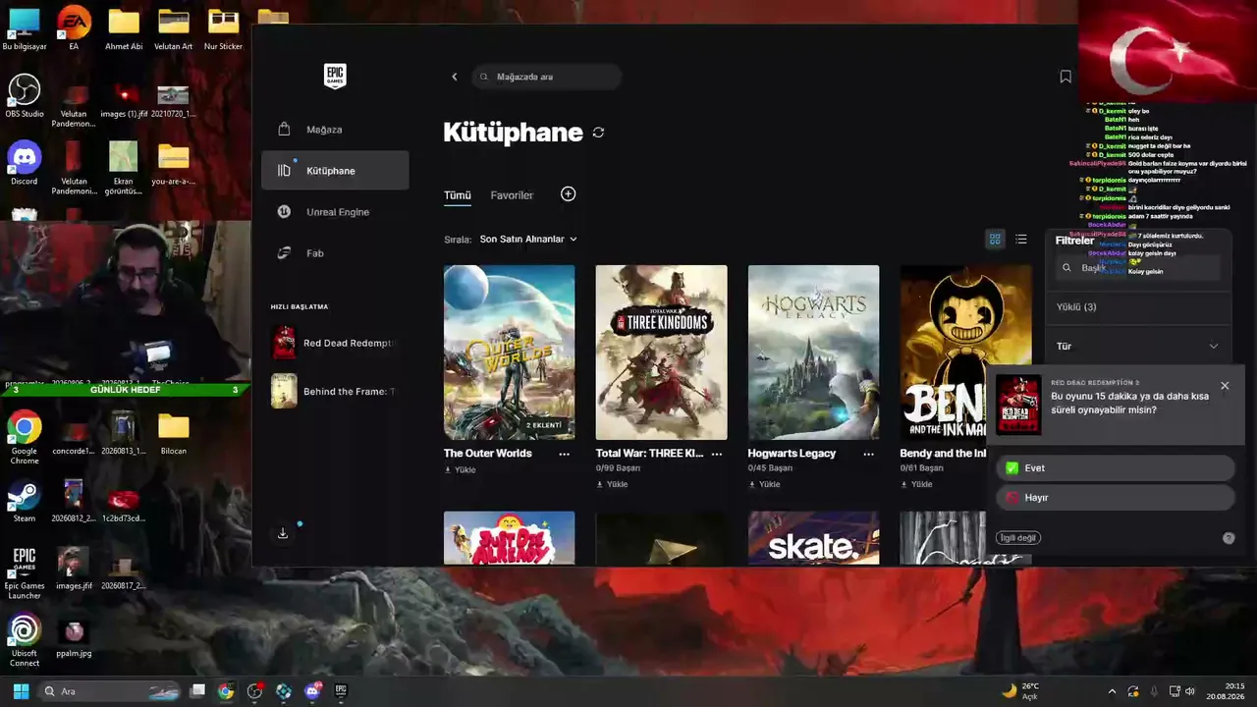
Task: Open Fab in the sidebar
Action: click(x=335, y=253)
